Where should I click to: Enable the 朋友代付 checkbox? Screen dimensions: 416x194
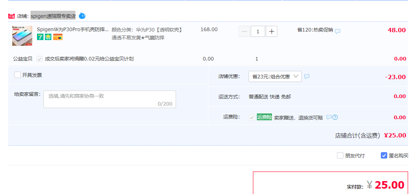[340, 155]
